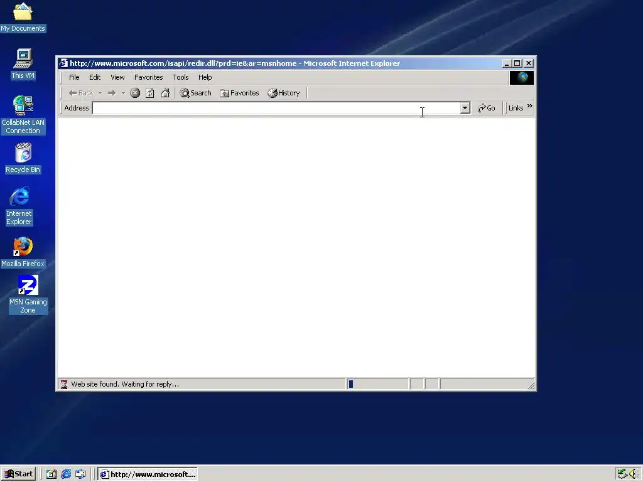
Task: Close the Internet Explorer window
Action: pyautogui.click(x=529, y=63)
